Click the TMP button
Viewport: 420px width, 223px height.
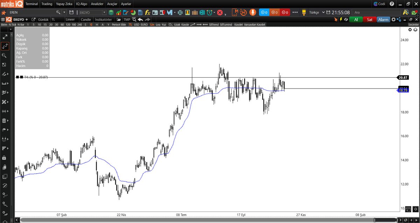[x=126, y=20]
